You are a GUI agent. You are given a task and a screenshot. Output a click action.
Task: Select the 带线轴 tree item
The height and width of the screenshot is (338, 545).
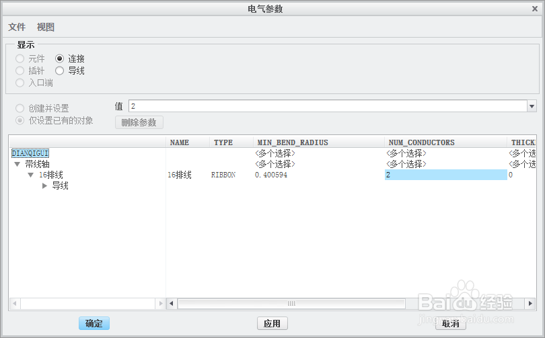pyautogui.click(x=37, y=164)
